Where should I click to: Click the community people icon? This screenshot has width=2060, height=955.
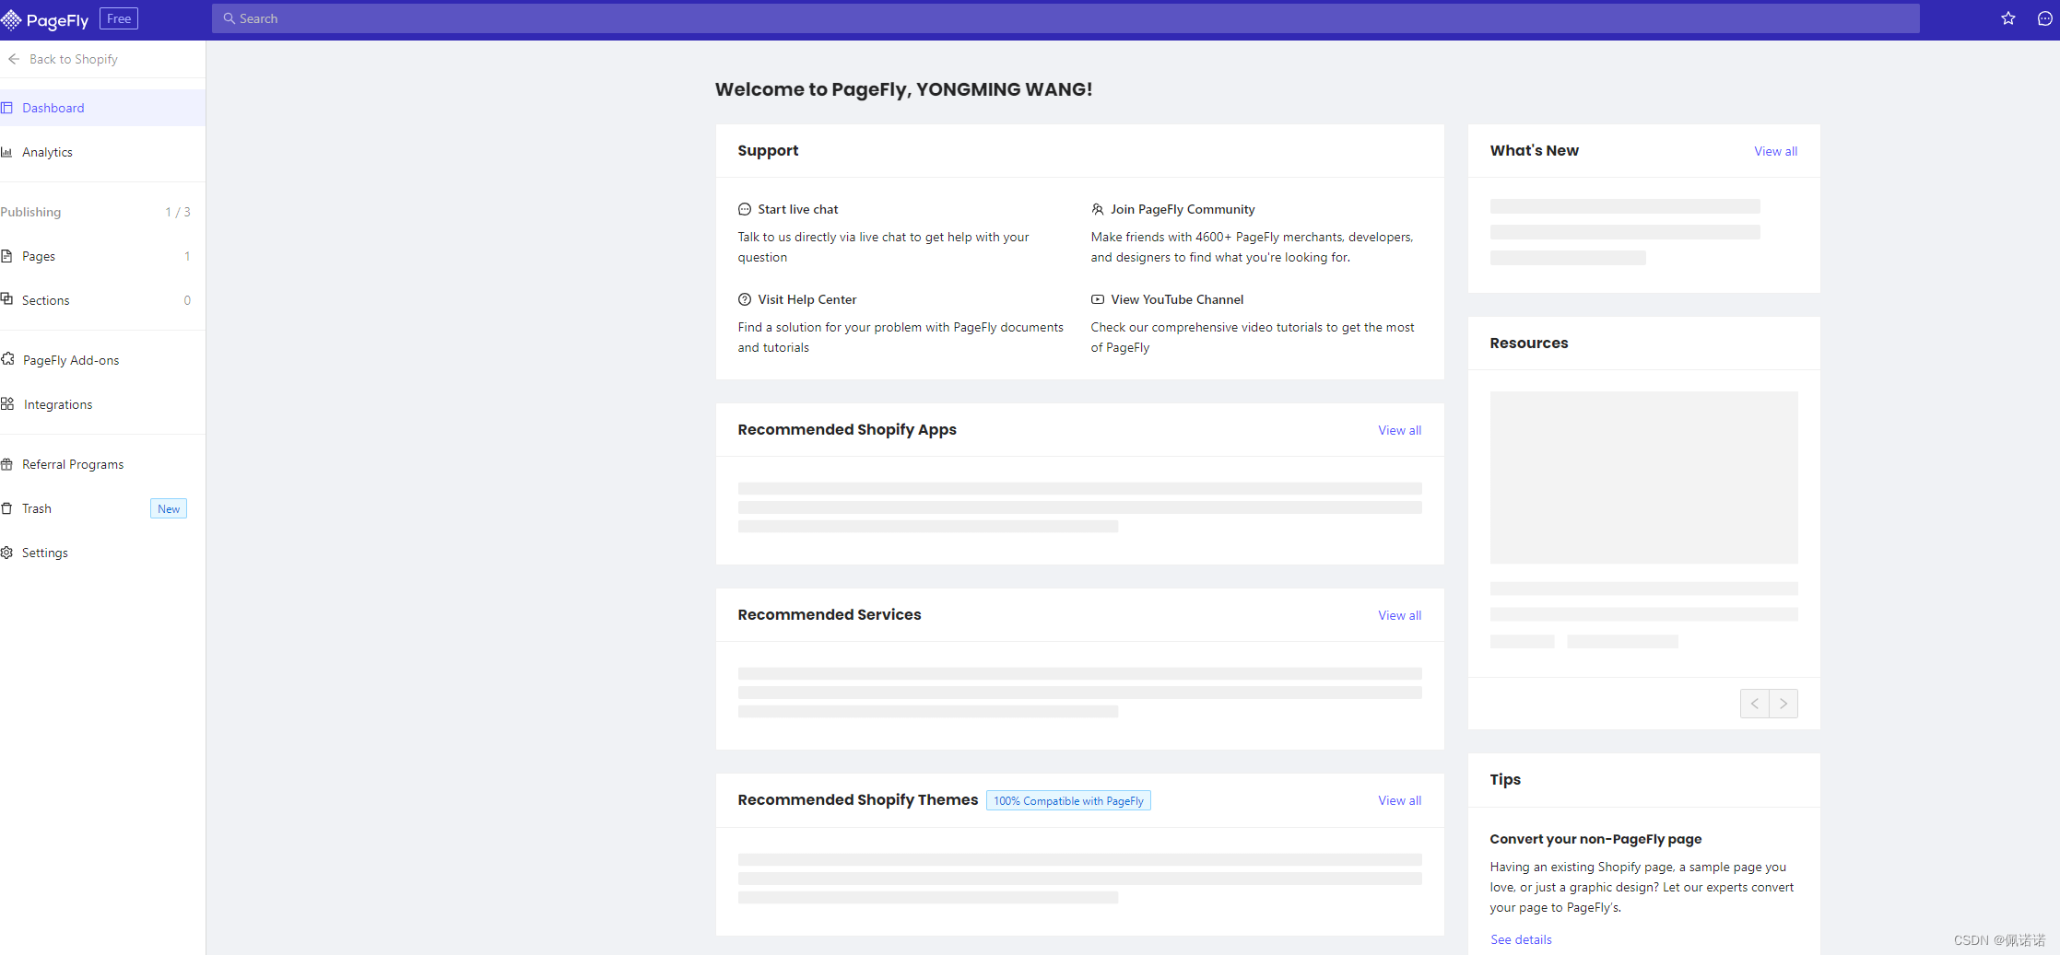pyautogui.click(x=1098, y=209)
